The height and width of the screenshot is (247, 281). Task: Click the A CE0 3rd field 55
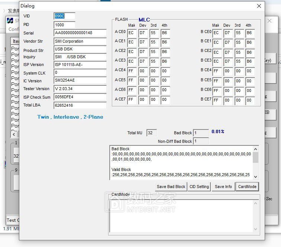[154, 33]
